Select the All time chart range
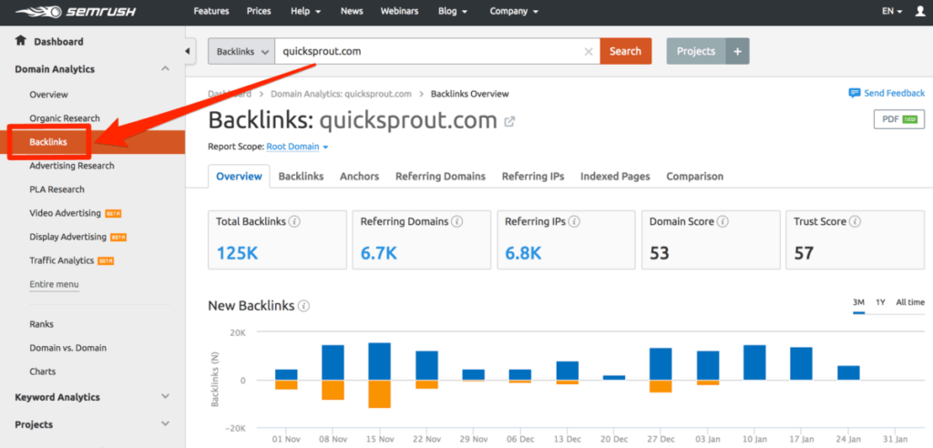933x448 pixels. click(x=910, y=302)
